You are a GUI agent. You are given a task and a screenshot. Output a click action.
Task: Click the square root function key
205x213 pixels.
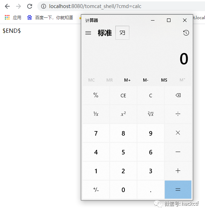151,114
